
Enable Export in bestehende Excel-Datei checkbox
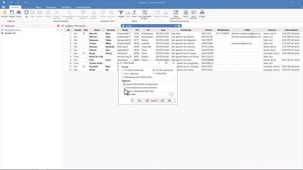tap(125, 91)
